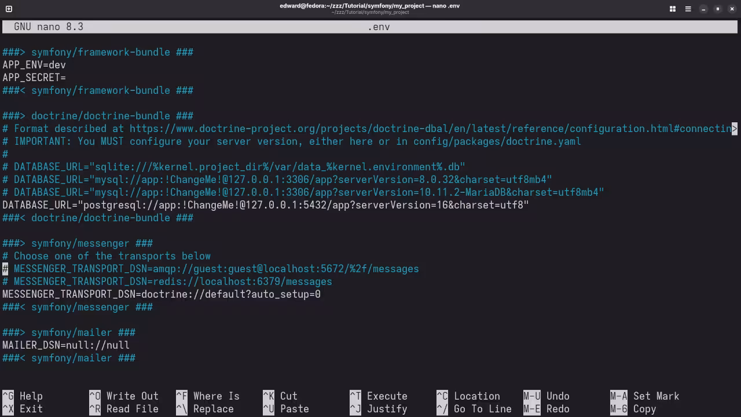741x417 pixels.
Task: Click the opening symfony/messenger marker line
Action: click(78, 243)
